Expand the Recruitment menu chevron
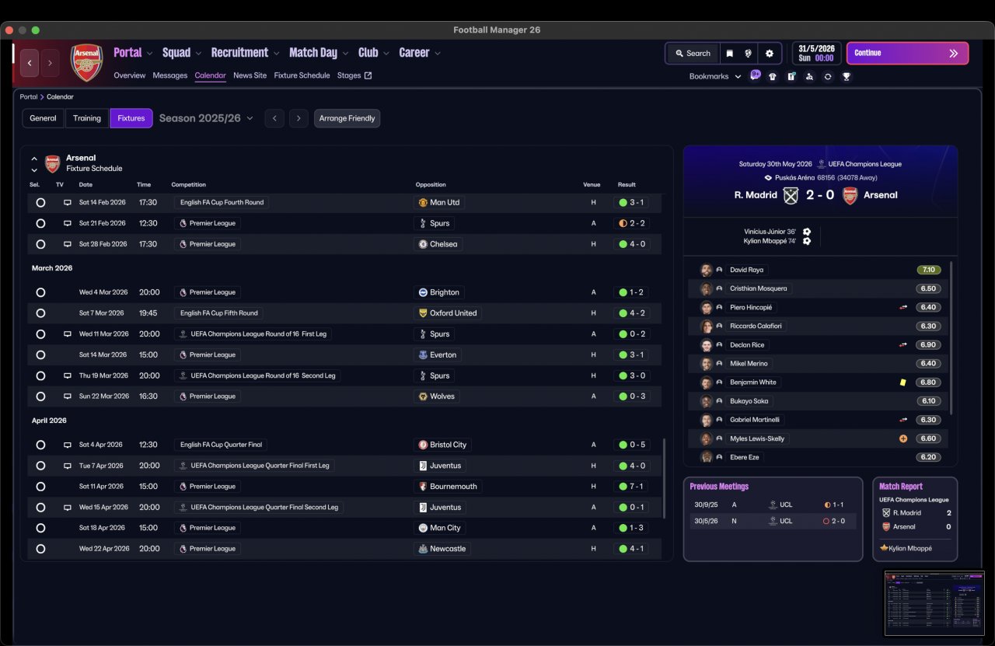Screen dimensions: 995x646 click(276, 54)
